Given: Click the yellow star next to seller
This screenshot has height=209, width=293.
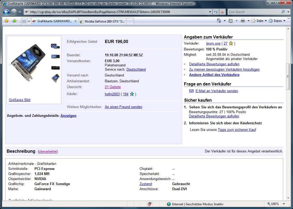Looking at the screenshot, I should pos(231,43).
